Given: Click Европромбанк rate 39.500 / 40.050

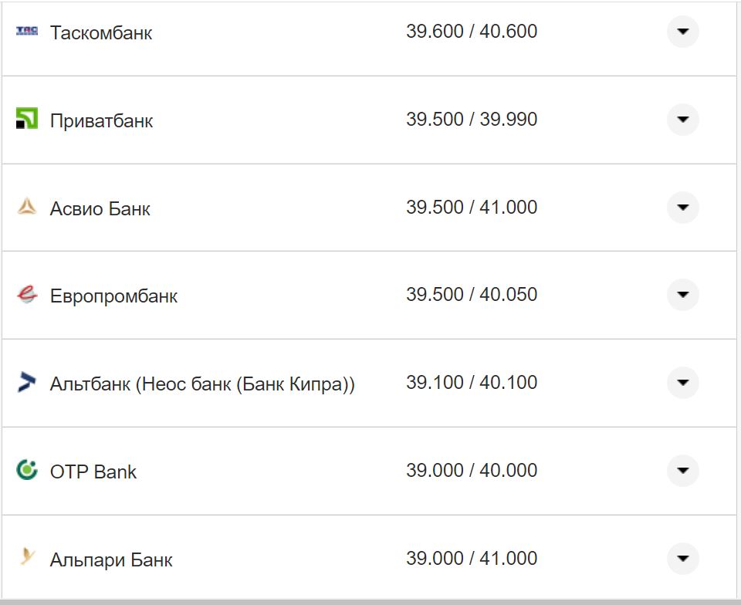Looking at the screenshot, I should [x=472, y=295].
